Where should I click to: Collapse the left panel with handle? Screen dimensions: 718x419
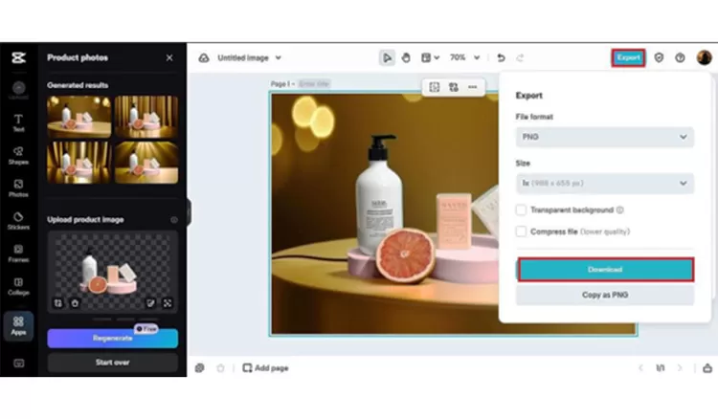pyautogui.click(x=189, y=211)
